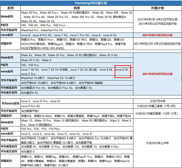Viewport: 182px width, 168px height.
Task: Select the cell listing nova 8、nova 8 Pro 5G
Action: (x=77, y=35)
